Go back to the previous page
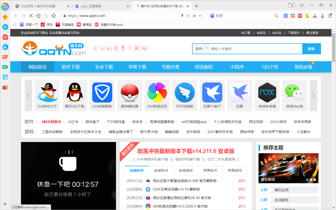Viewport: 336px width, 210px height. (16, 16)
